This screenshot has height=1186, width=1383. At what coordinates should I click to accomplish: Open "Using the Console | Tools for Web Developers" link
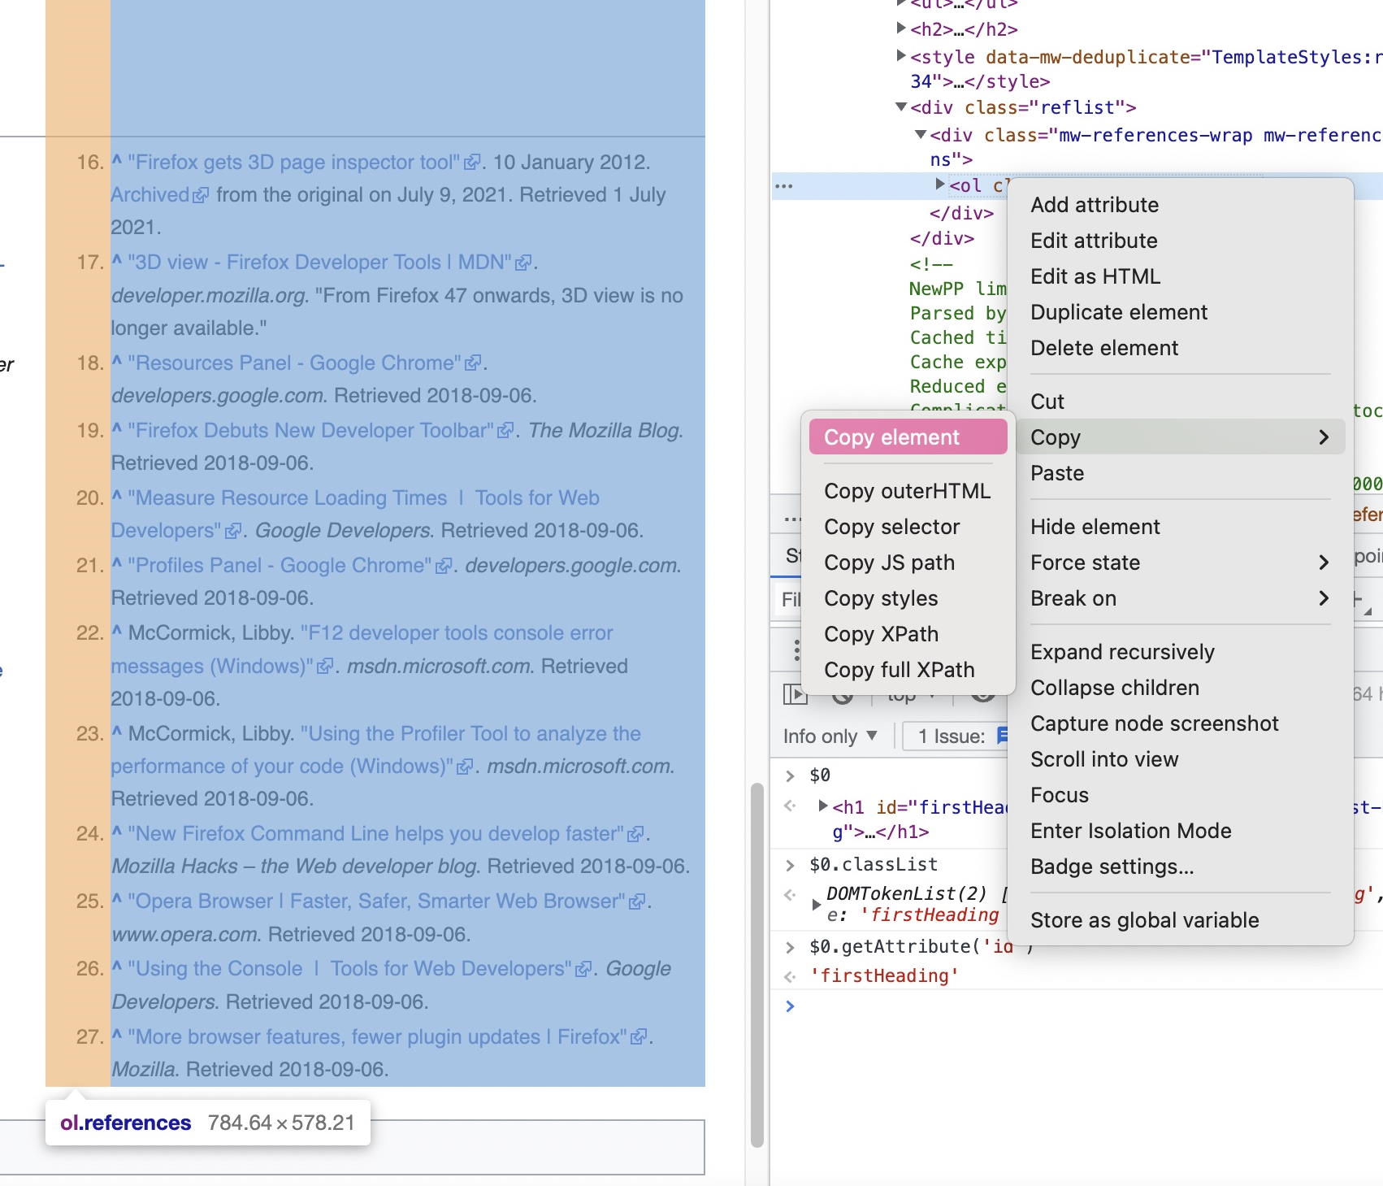coord(360,969)
